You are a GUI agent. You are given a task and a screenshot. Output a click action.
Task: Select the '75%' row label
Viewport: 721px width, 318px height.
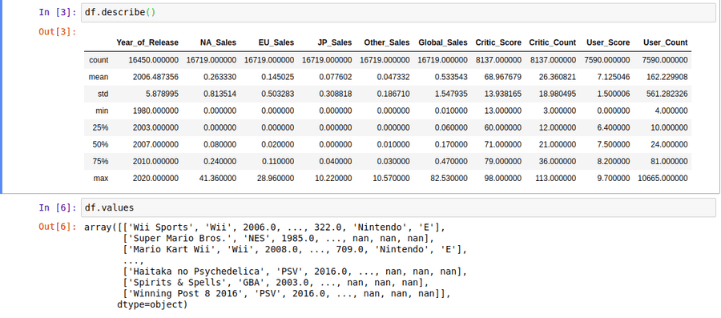point(101,161)
